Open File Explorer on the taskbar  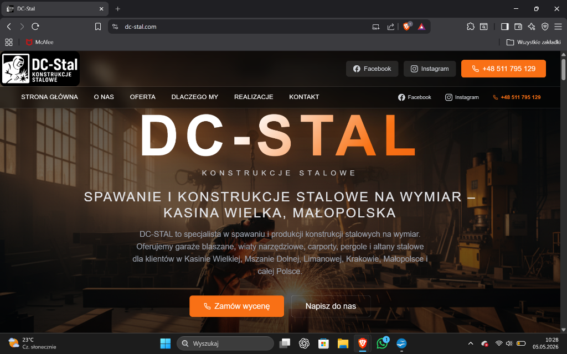click(343, 343)
